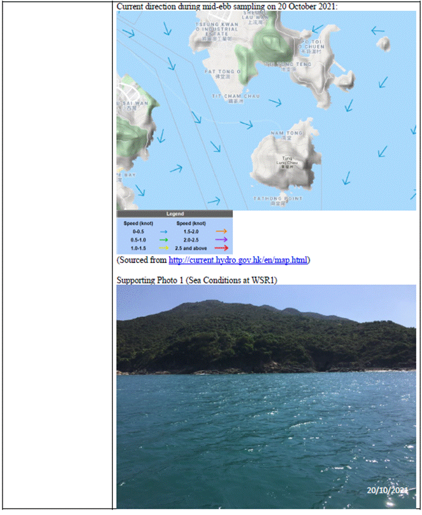
Task: Select the Supporting Photo 1 caption text
Action: coord(197,280)
